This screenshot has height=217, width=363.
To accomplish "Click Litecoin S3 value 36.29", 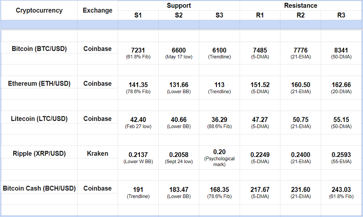I will [219, 120].
